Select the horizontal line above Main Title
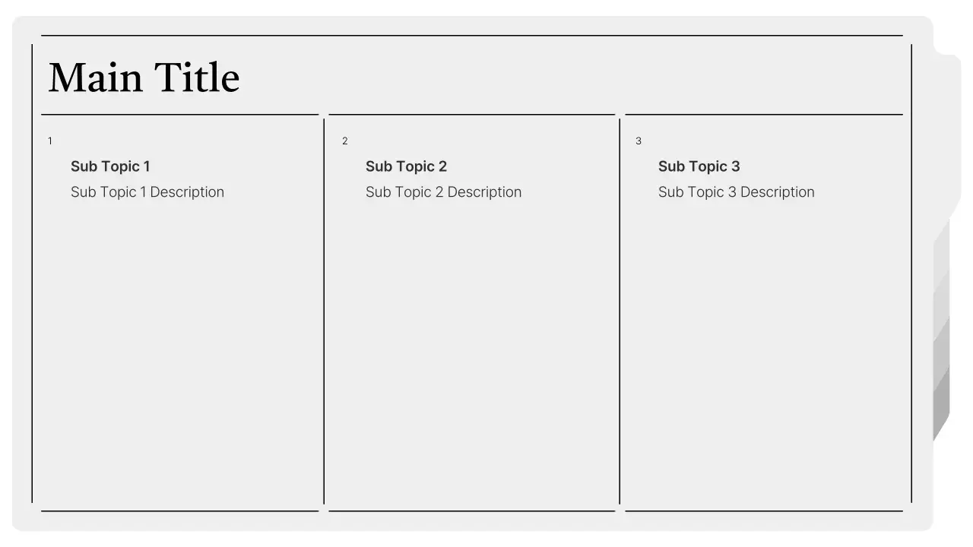 coord(471,36)
